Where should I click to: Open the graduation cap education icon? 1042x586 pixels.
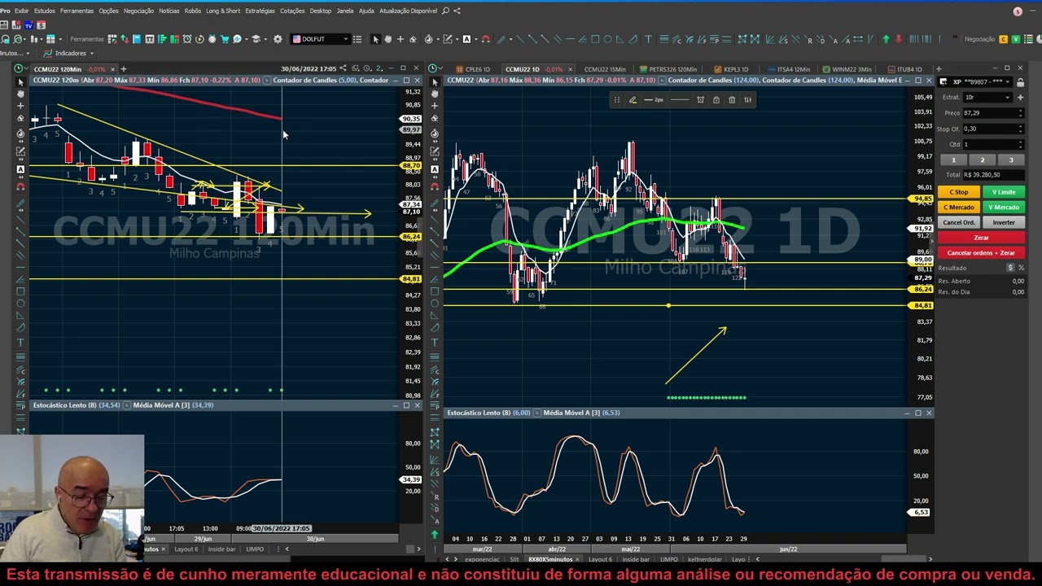click(x=256, y=39)
